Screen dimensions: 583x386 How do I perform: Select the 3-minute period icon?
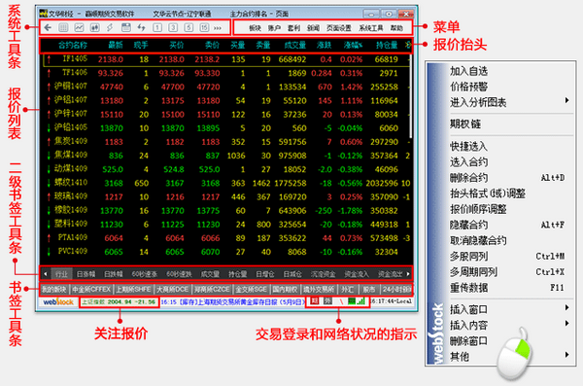tap(173, 27)
